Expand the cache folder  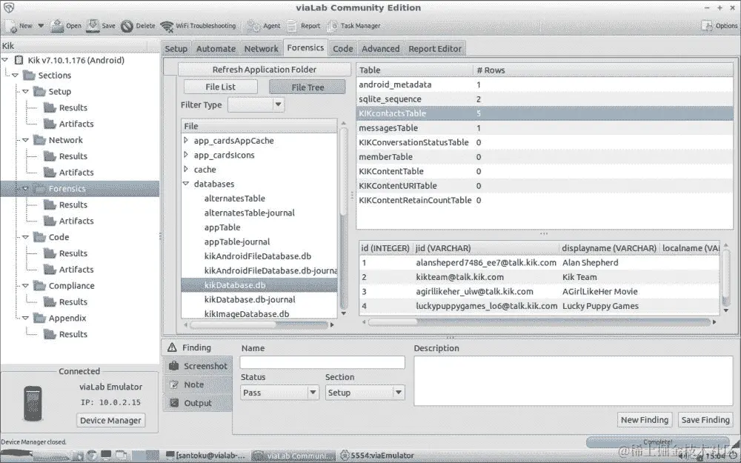click(x=186, y=169)
